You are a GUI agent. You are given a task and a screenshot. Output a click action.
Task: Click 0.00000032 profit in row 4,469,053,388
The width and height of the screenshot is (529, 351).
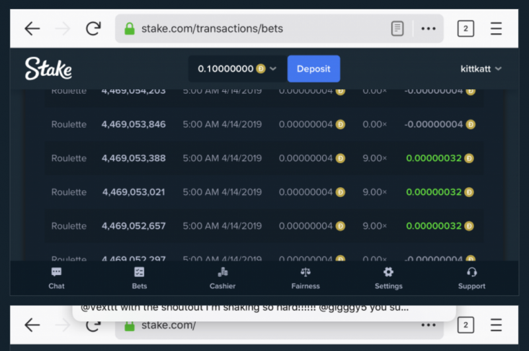434,158
